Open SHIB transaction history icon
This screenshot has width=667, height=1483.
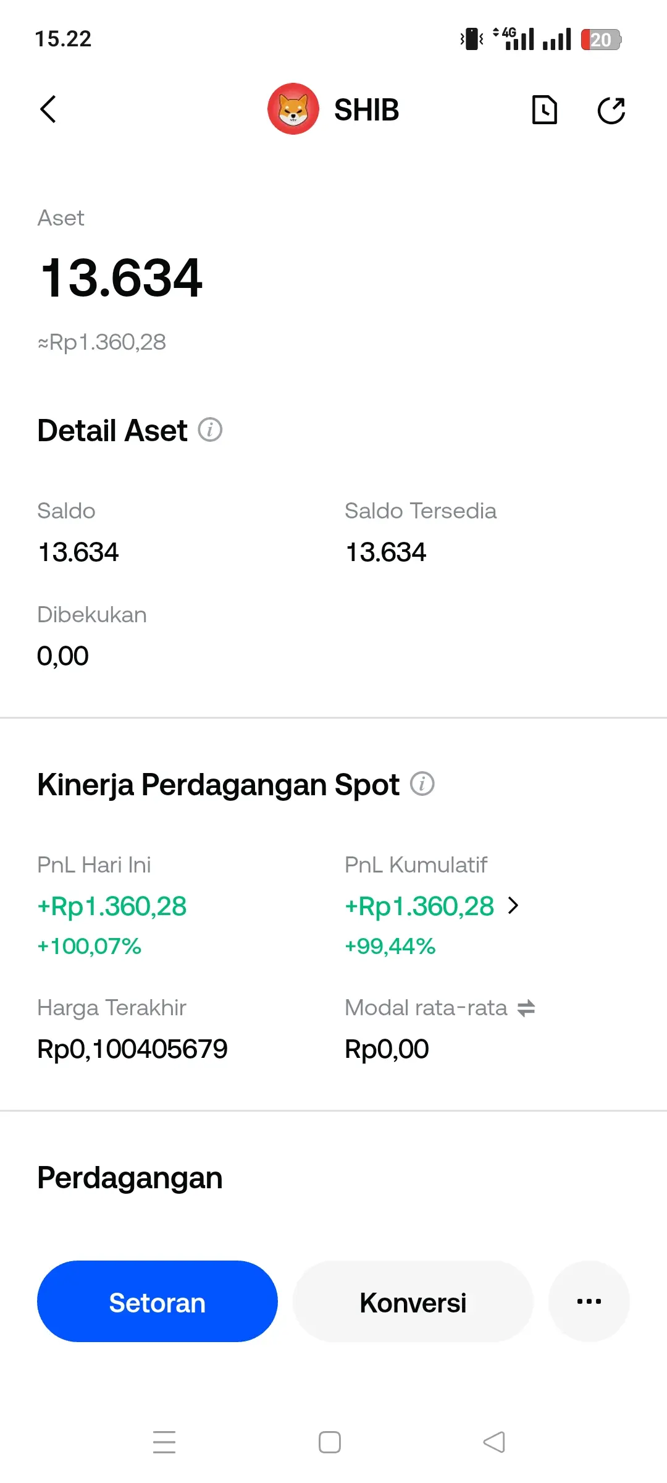coord(544,110)
